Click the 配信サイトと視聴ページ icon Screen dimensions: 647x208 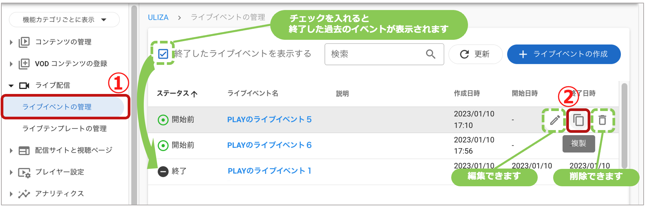24,150
